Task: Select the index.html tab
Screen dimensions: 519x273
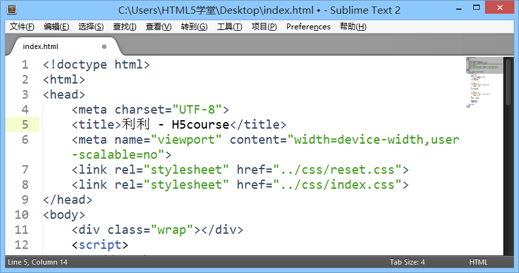Action: [65, 46]
